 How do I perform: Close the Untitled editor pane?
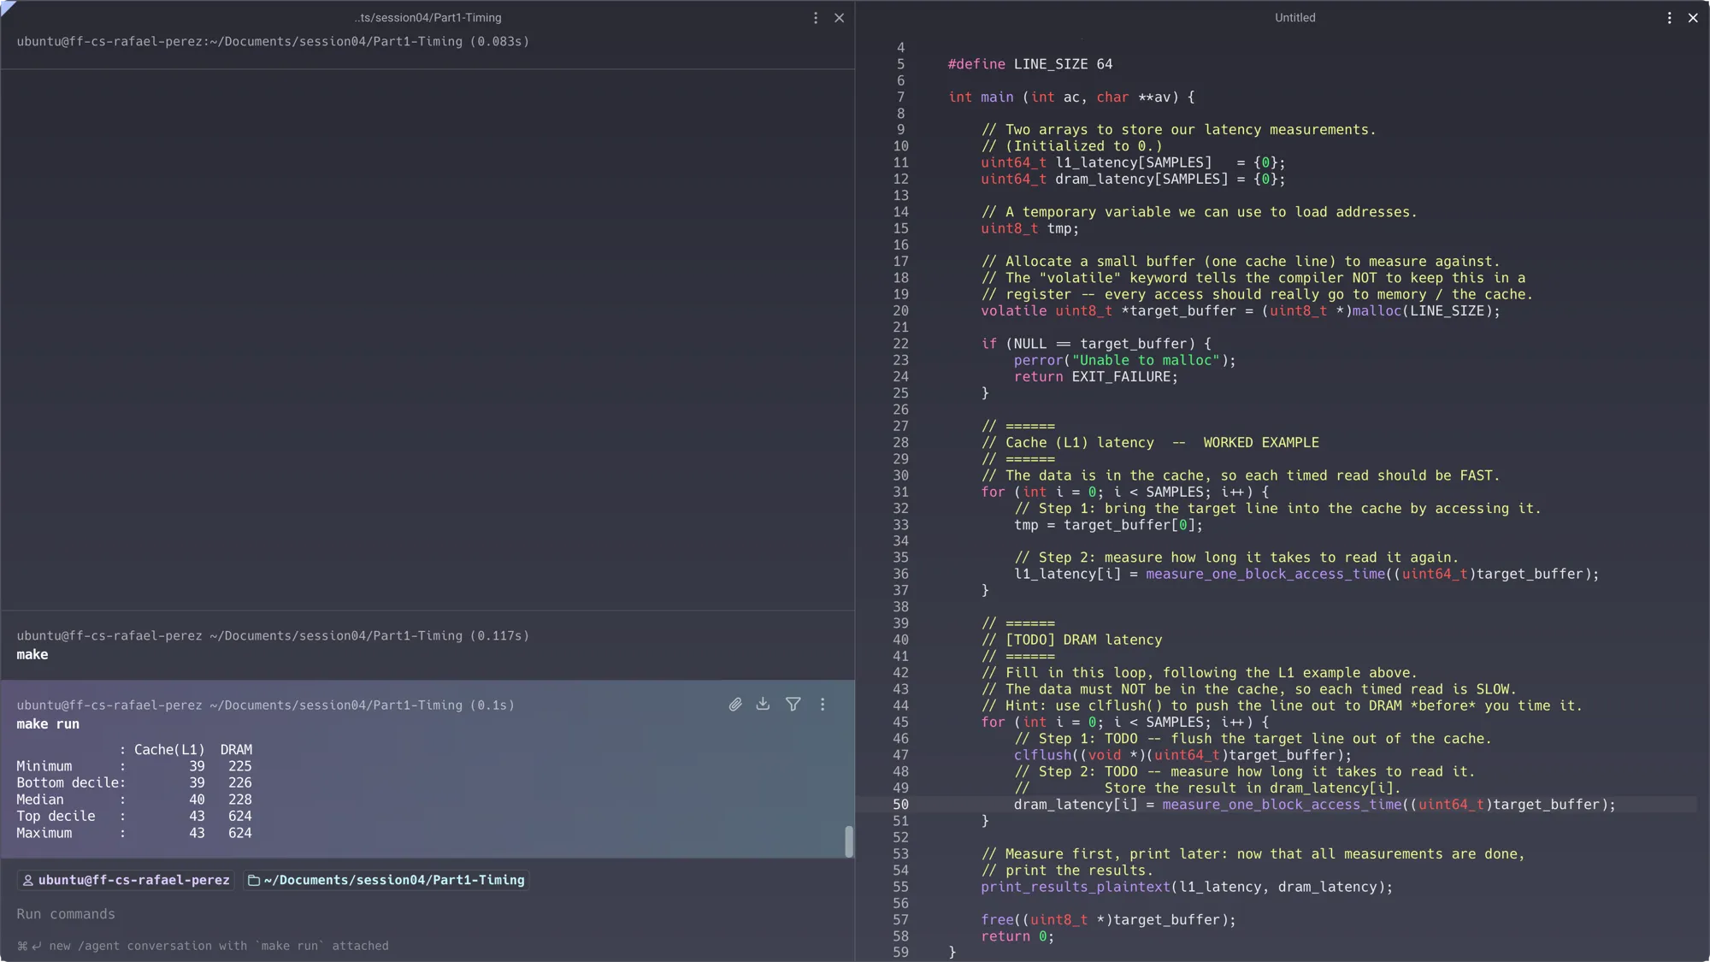click(1693, 18)
